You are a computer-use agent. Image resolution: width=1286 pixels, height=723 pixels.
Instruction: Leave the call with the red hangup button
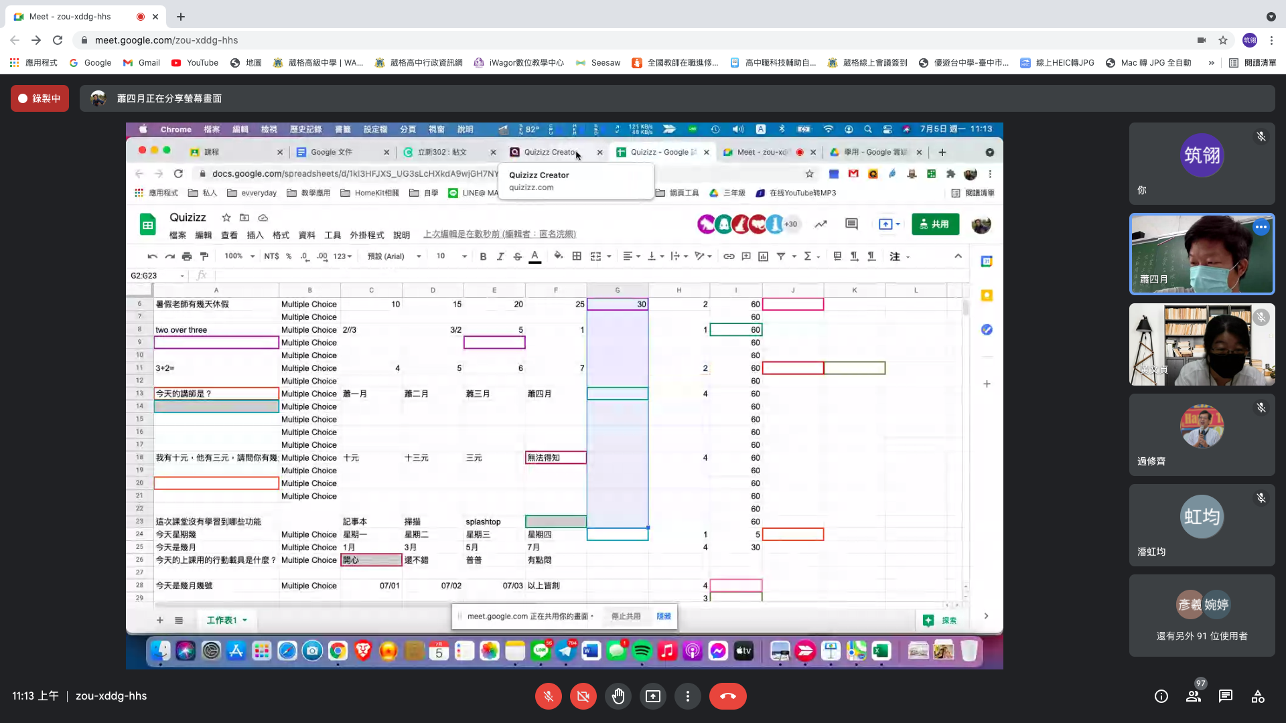[727, 696]
